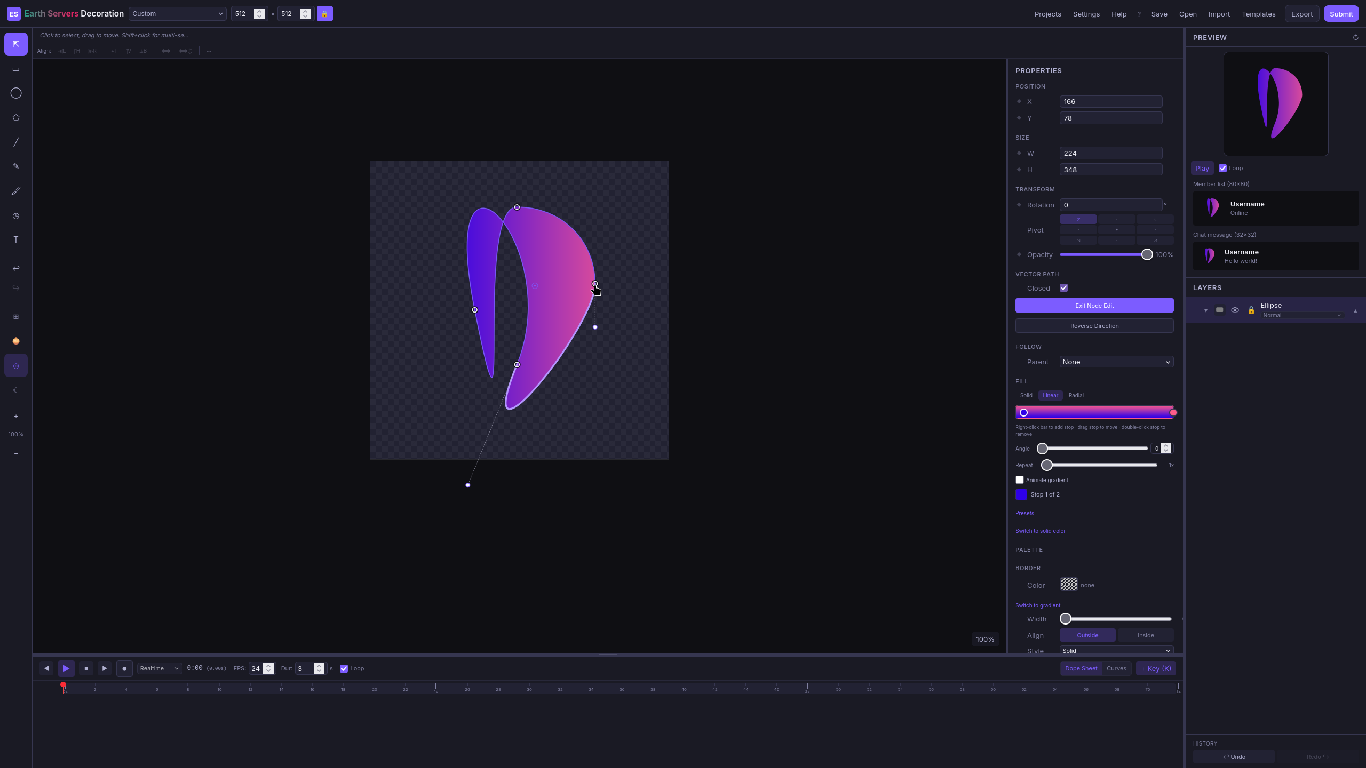Select the Rectangle tool
The height and width of the screenshot is (768, 1366).
coord(15,69)
